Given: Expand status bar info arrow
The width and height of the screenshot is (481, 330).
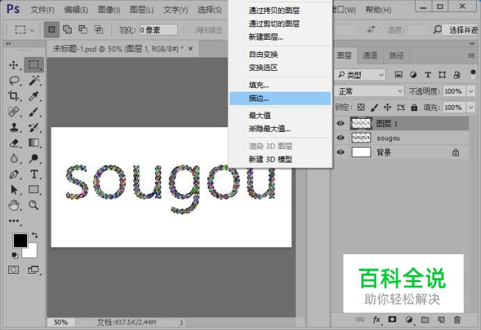Looking at the screenshot, I should tap(181, 322).
